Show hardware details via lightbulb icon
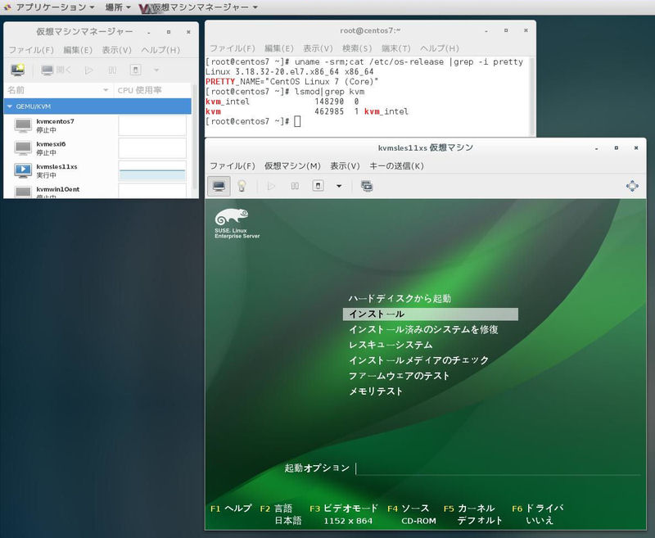The height and width of the screenshot is (538, 655). coord(242,186)
